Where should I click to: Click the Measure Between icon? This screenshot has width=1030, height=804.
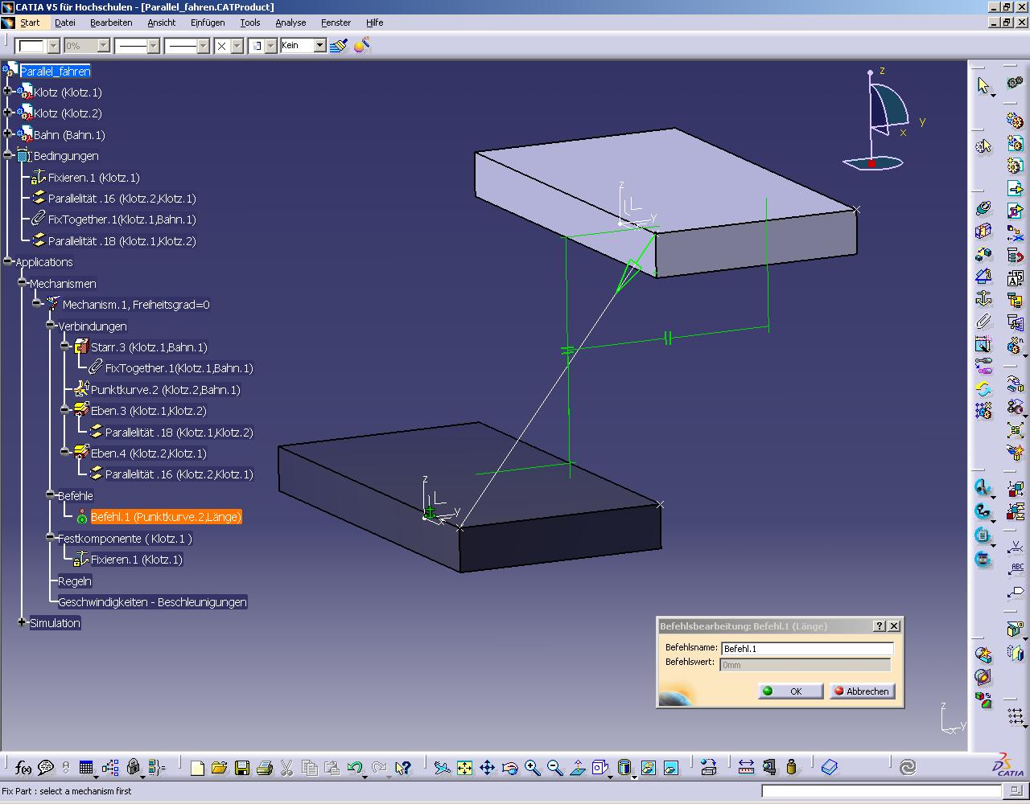[x=746, y=768]
